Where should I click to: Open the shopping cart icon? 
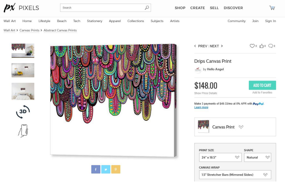coord(272,8)
